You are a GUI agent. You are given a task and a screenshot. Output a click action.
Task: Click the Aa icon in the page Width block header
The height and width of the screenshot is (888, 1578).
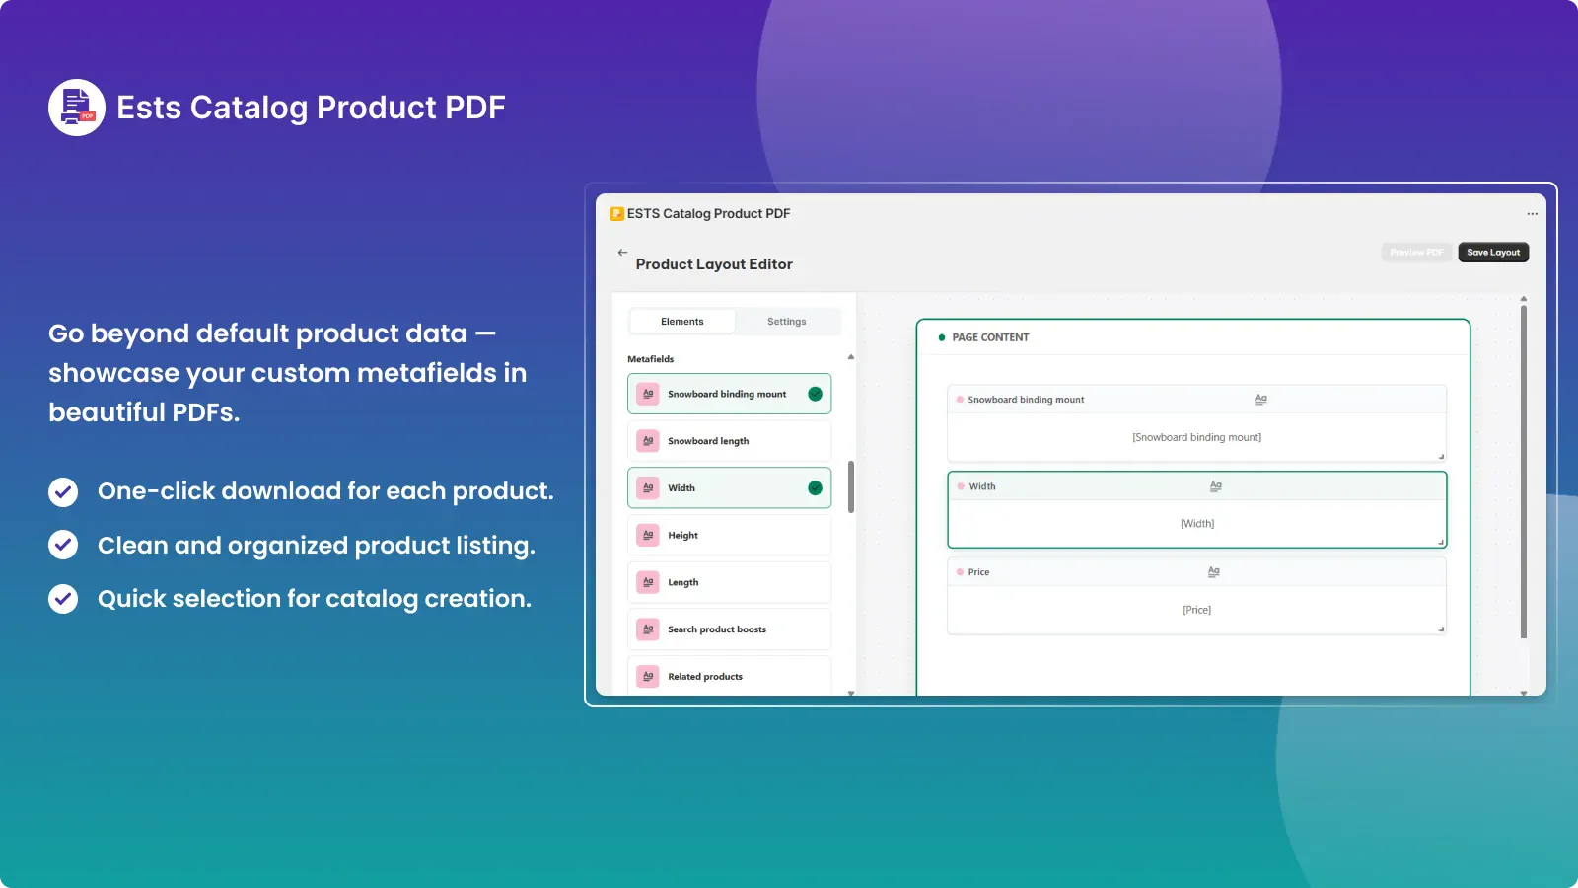[x=1216, y=485]
